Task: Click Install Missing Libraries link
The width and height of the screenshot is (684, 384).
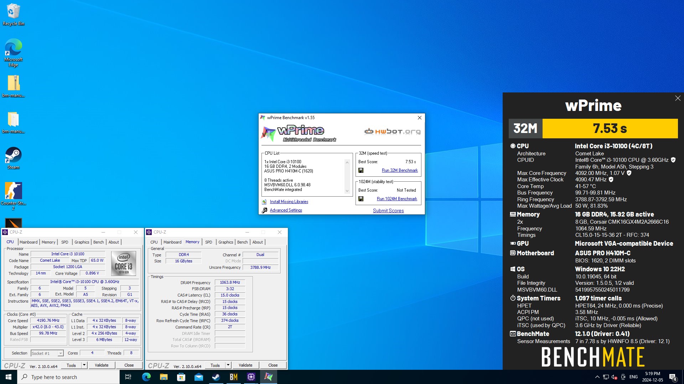Action: click(x=289, y=202)
